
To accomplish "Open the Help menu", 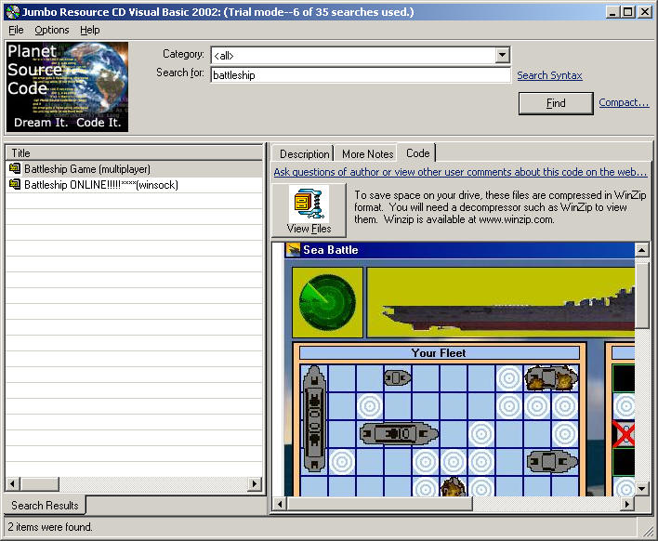I will (x=90, y=31).
